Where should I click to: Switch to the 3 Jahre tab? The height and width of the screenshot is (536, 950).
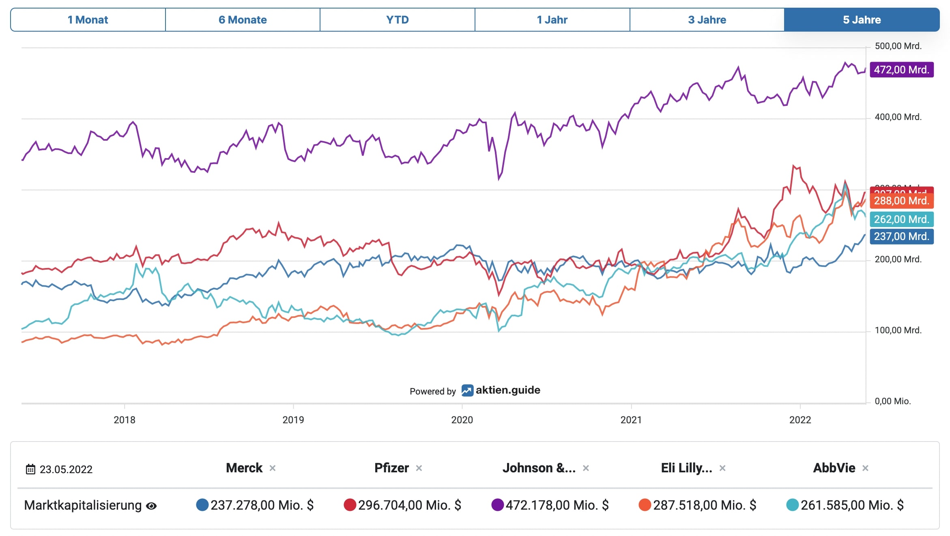[x=707, y=19]
